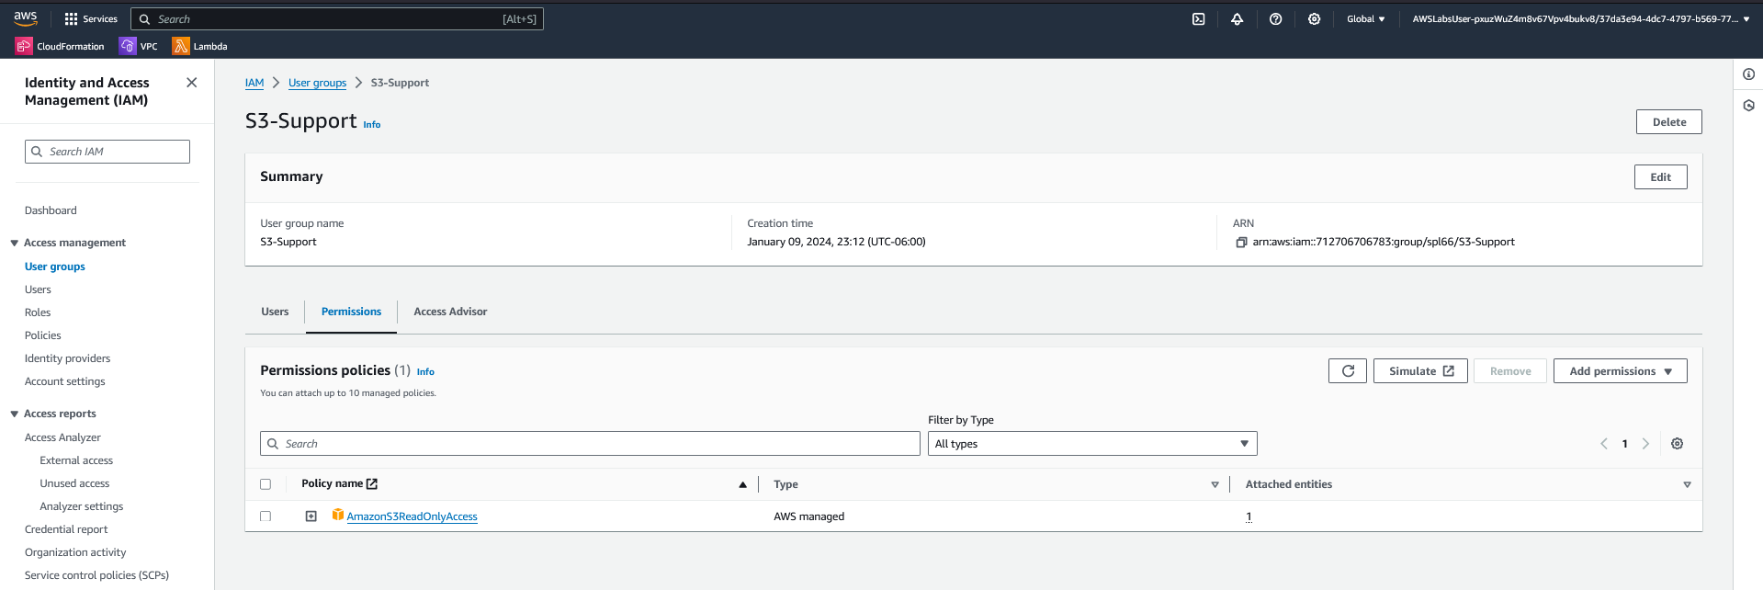The height and width of the screenshot is (590, 1763).
Task: Select all policies checkbox in header
Action: (x=266, y=484)
